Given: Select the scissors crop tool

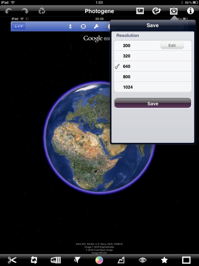Looking at the screenshot, I should (12, 260).
